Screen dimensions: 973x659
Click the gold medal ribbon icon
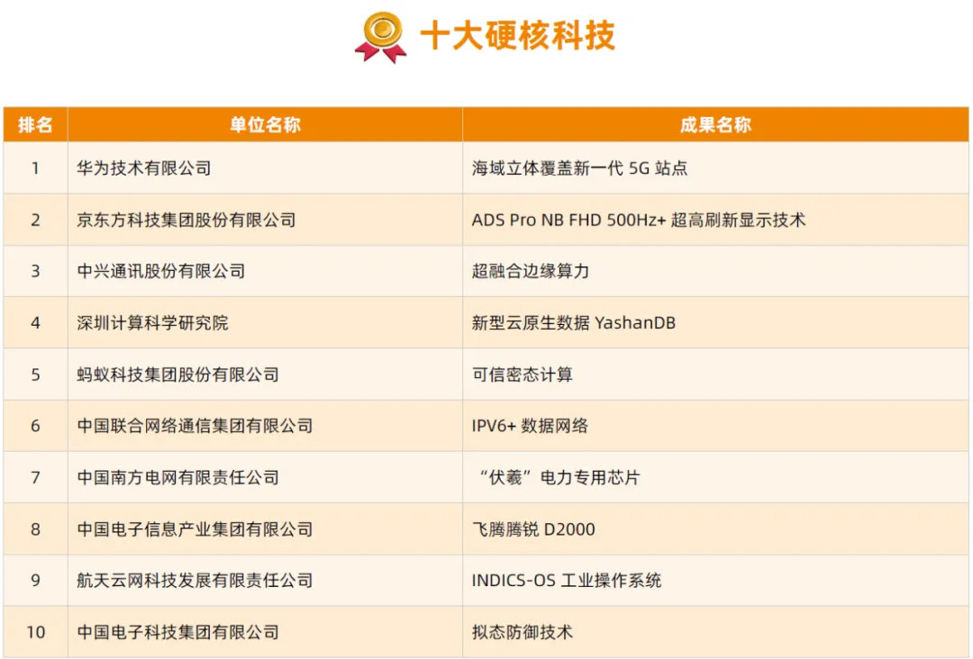[x=381, y=37]
